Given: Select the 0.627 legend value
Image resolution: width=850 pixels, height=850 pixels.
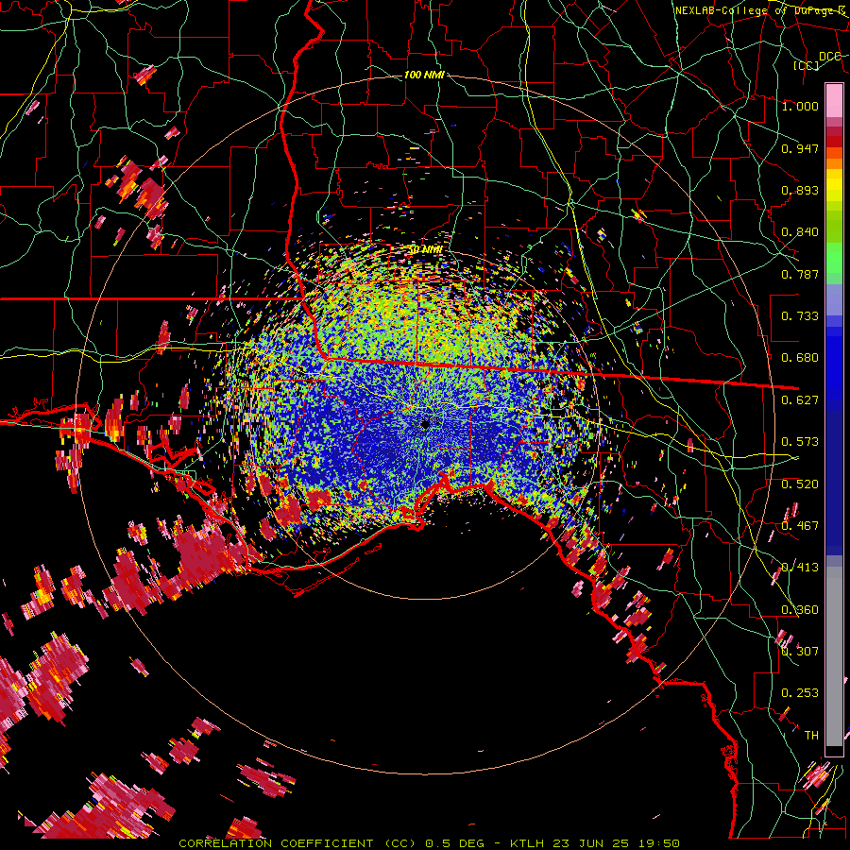Looking at the screenshot, I should pos(800,400).
